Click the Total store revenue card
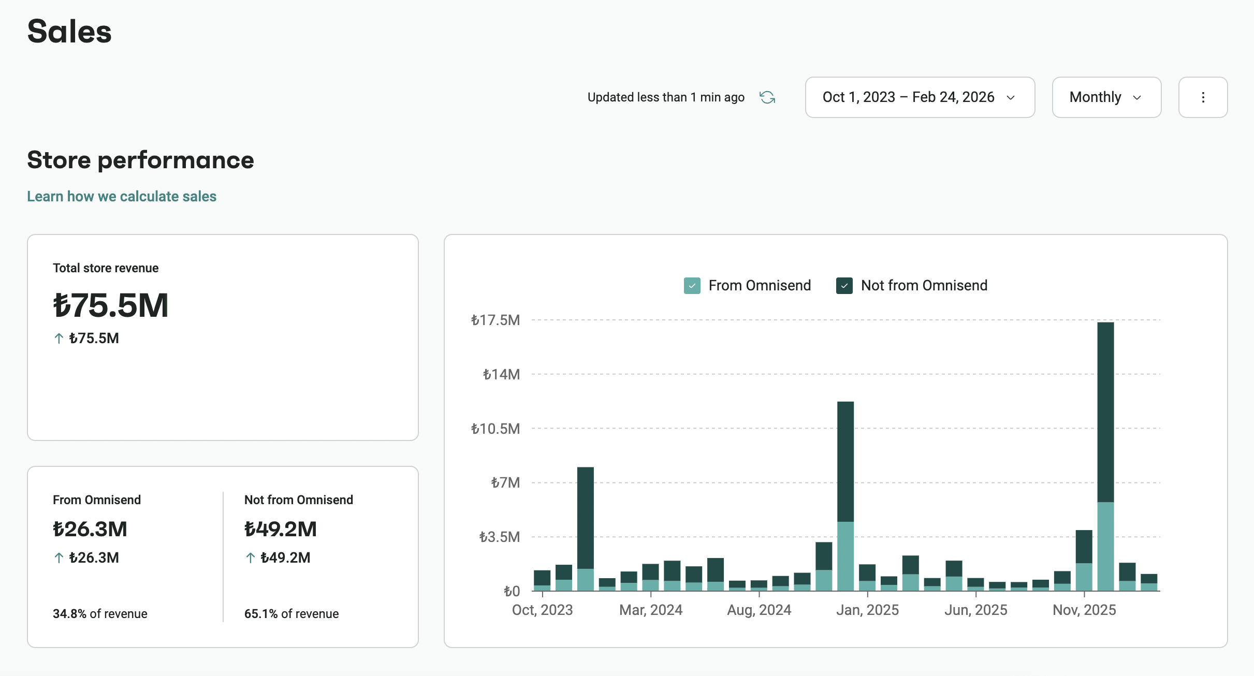The width and height of the screenshot is (1254, 676). [223, 336]
